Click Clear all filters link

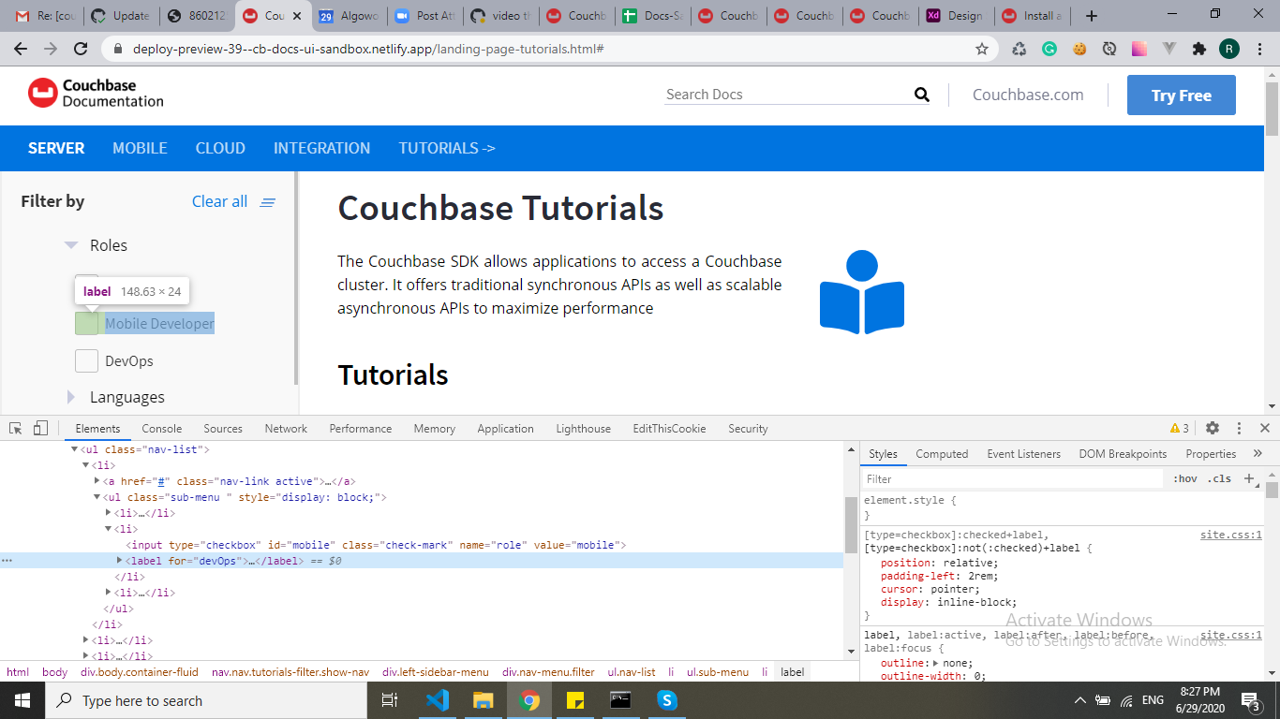click(219, 201)
